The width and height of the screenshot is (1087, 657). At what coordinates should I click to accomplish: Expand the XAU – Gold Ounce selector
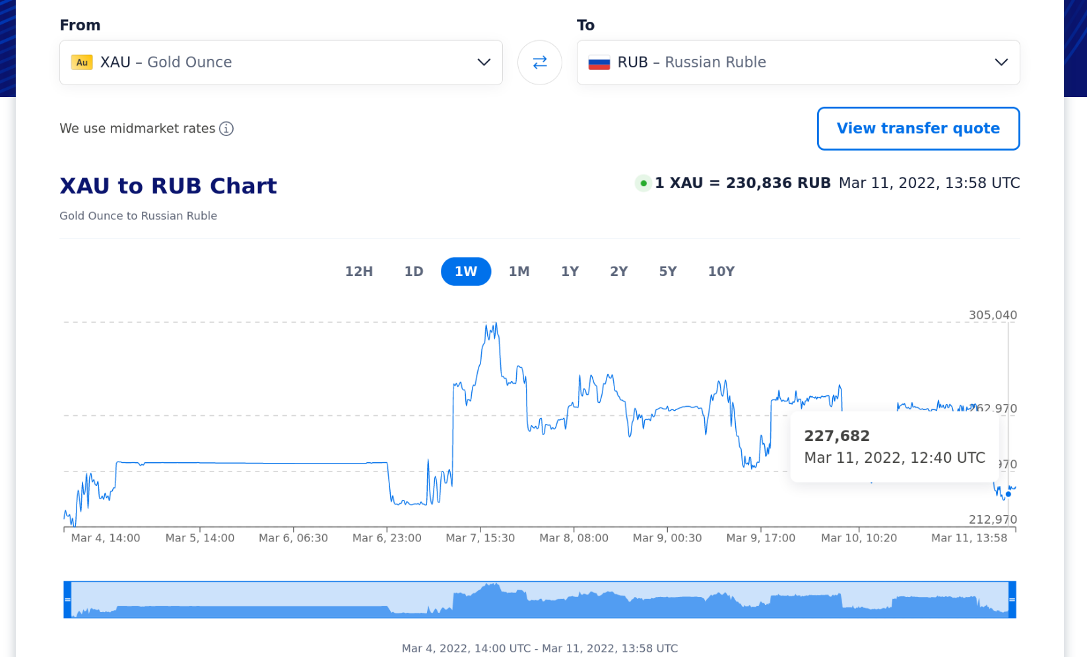pos(280,62)
